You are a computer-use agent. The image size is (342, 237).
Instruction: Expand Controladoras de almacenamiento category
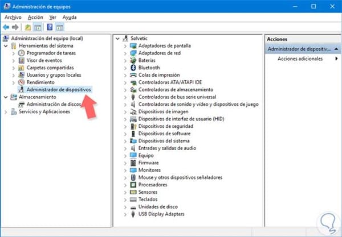pos(125,90)
